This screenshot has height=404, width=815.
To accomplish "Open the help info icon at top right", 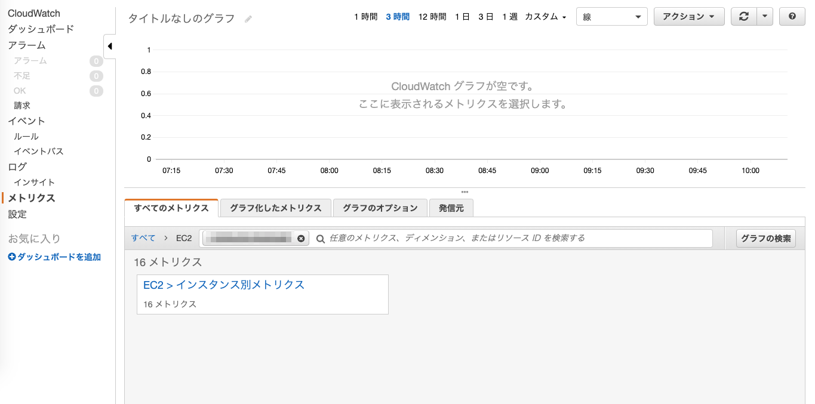I will (x=792, y=16).
